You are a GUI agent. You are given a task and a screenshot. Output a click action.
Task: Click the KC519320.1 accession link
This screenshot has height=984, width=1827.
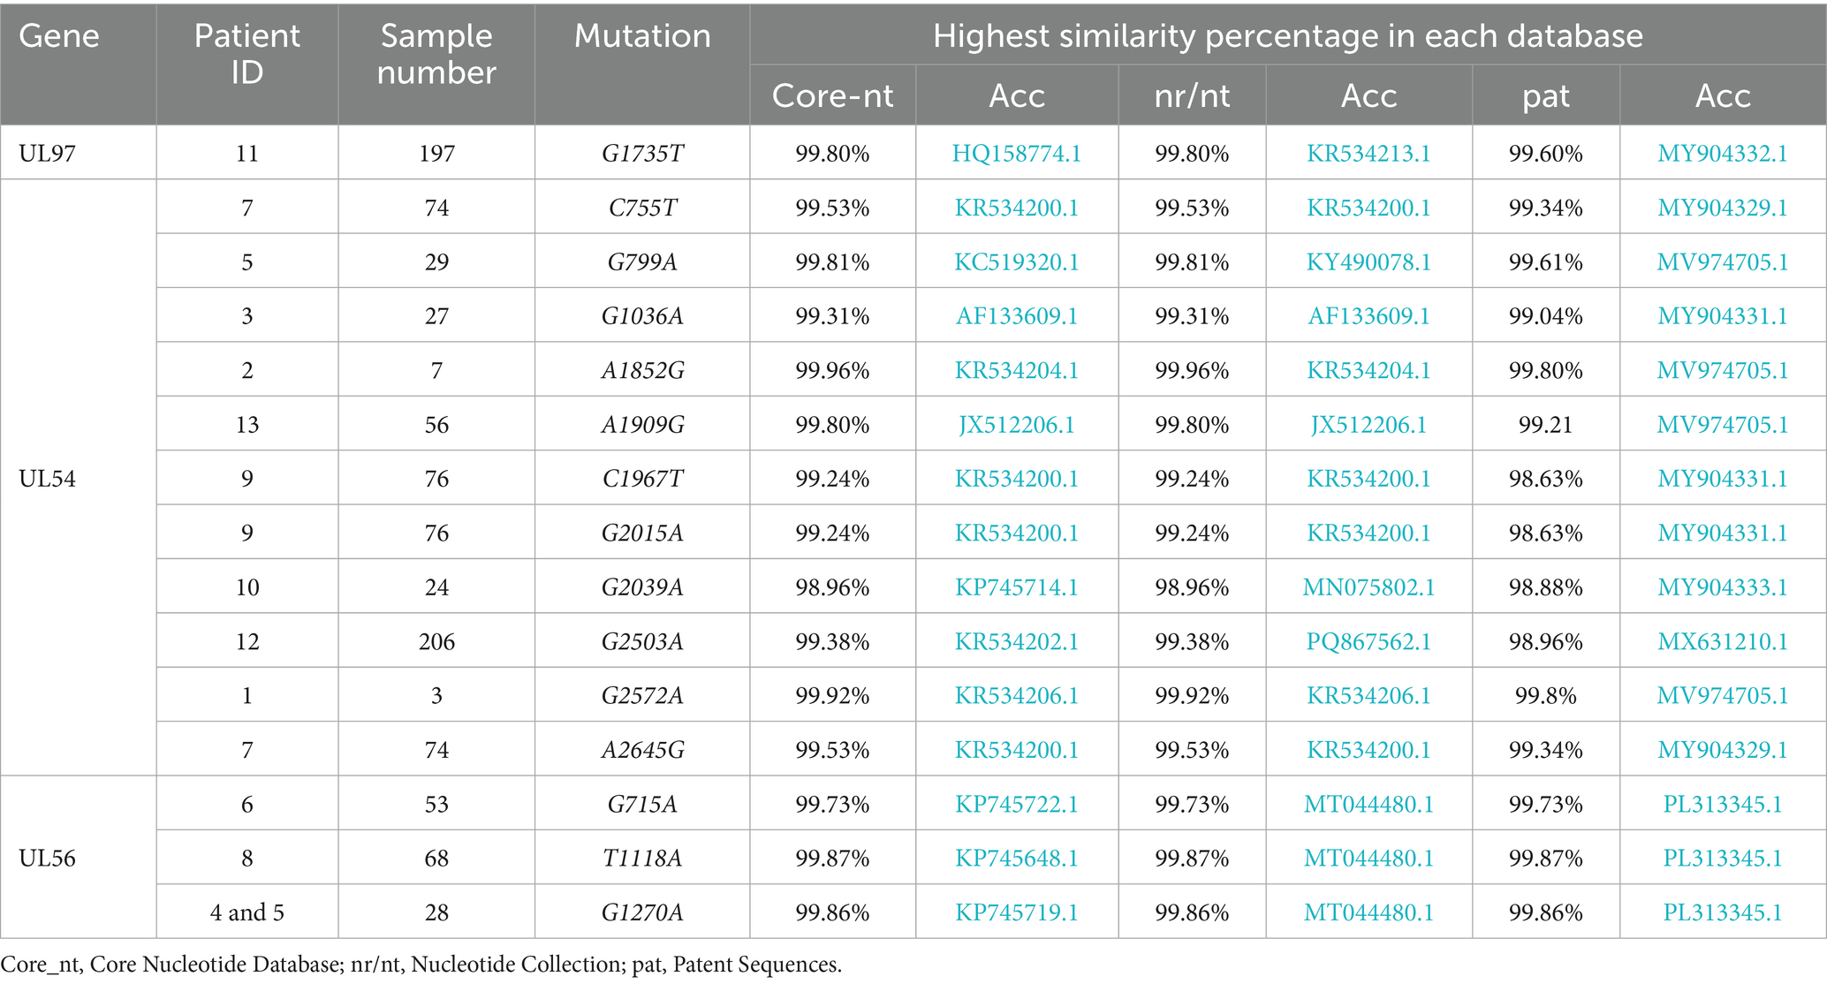point(1016,262)
